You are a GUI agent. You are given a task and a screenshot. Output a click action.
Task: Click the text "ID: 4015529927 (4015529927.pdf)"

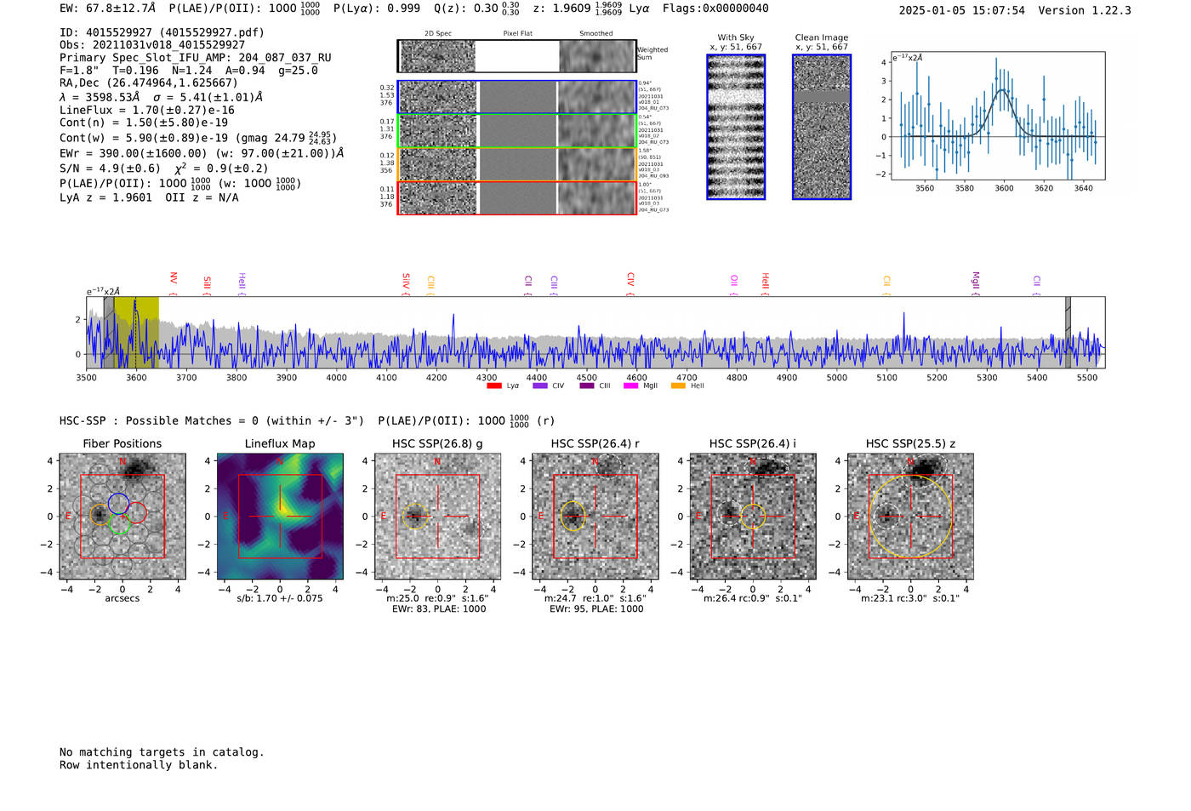(162, 32)
